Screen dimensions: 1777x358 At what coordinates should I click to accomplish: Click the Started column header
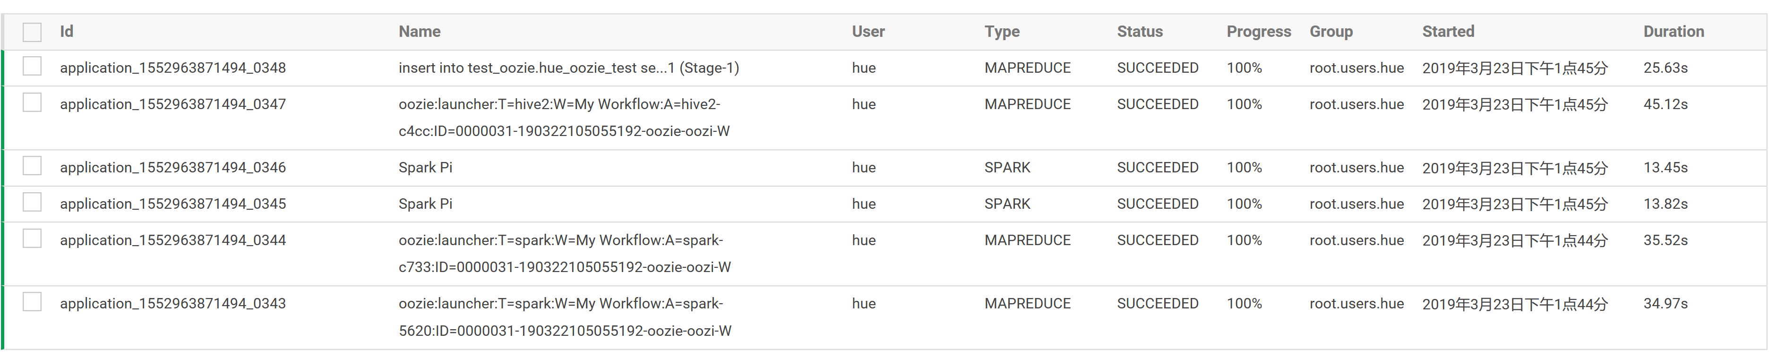pos(1448,32)
